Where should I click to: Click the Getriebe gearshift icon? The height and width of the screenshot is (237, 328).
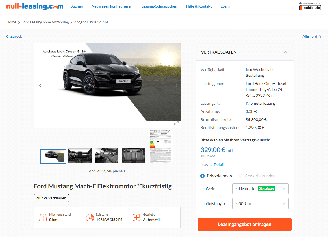(x=136, y=217)
